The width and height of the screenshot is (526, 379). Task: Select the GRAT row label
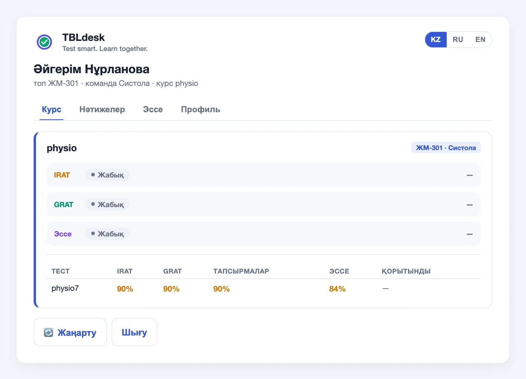click(x=63, y=205)
